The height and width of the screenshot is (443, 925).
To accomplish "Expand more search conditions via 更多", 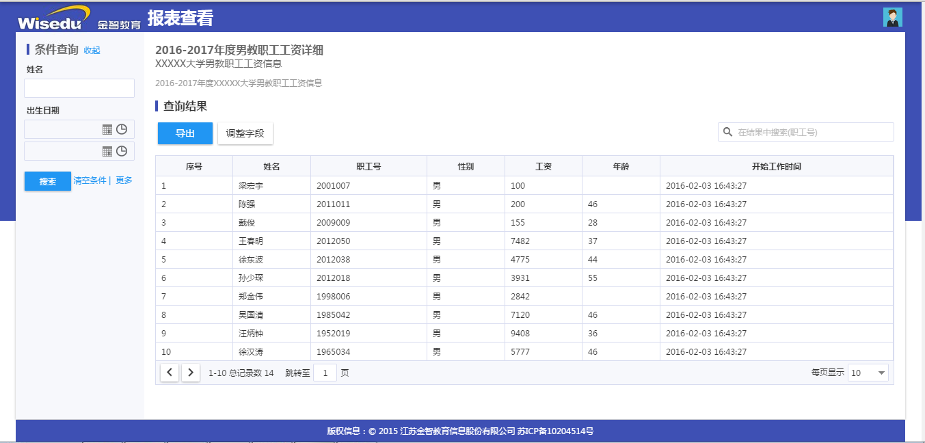I will click(124, 180).
